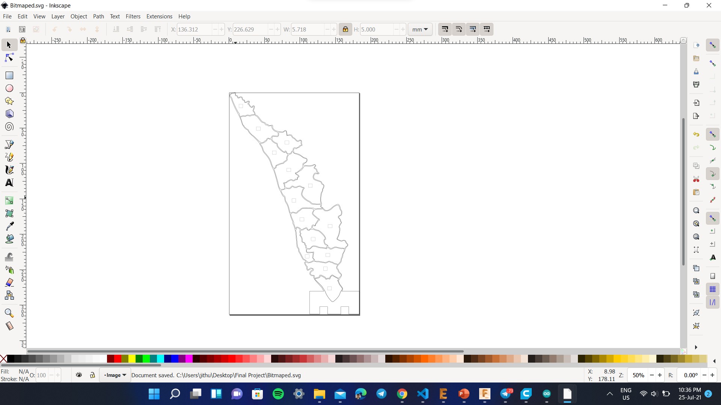Select the Dropper color picker tool

tap(9, 226)
